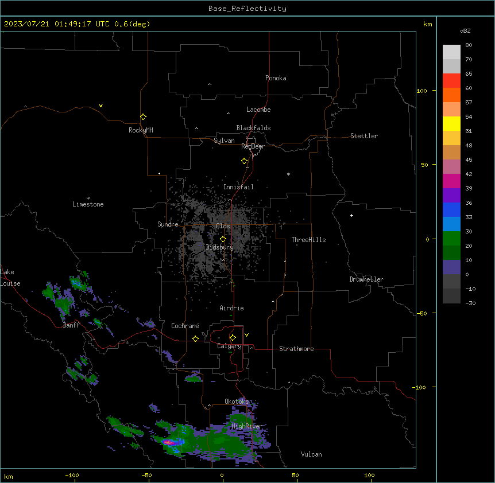Click the 30 dBZ green color swatch
The width and height of the screenshot is (495, 483).
[x=451, y=239]
